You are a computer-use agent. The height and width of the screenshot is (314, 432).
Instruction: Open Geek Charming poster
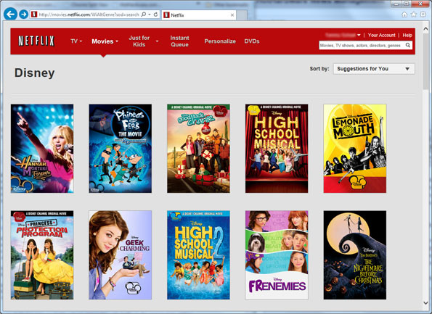[120, 255]
